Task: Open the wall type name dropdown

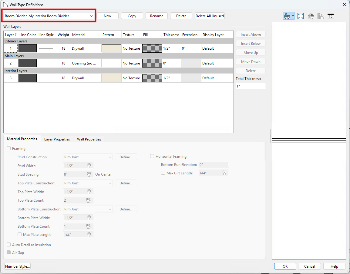Action: [x=49, y=16]
